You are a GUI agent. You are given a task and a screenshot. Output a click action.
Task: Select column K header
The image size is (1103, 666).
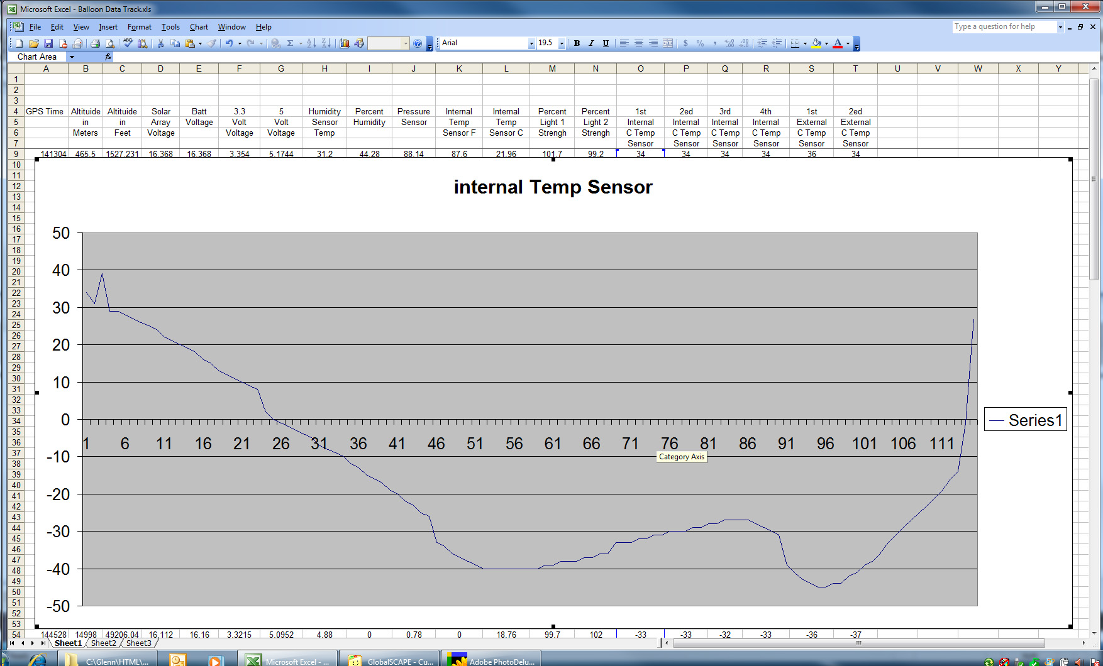tap(459, 69)
